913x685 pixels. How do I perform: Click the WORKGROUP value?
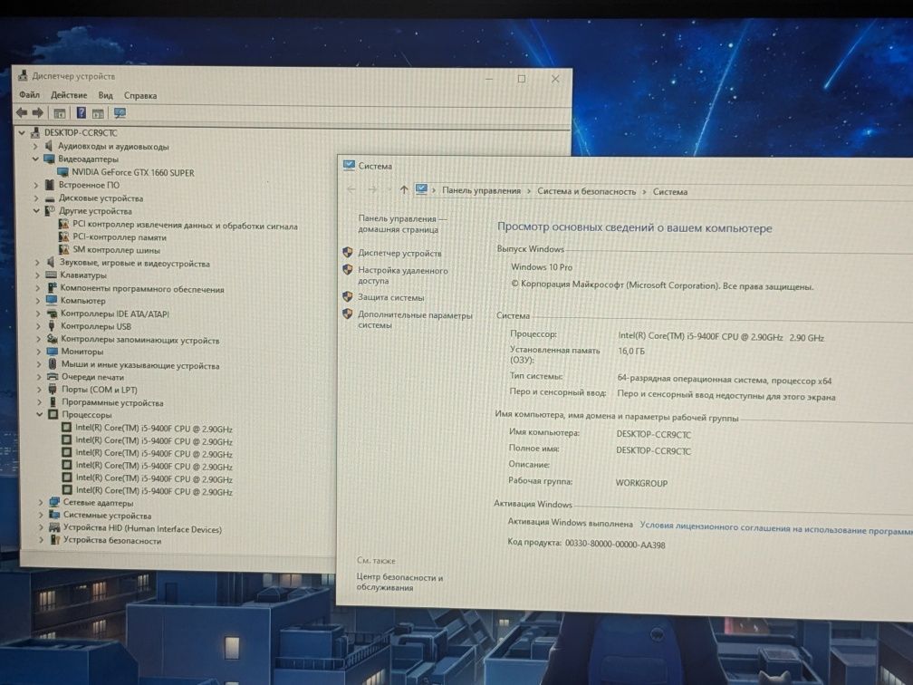click(641, 483)
